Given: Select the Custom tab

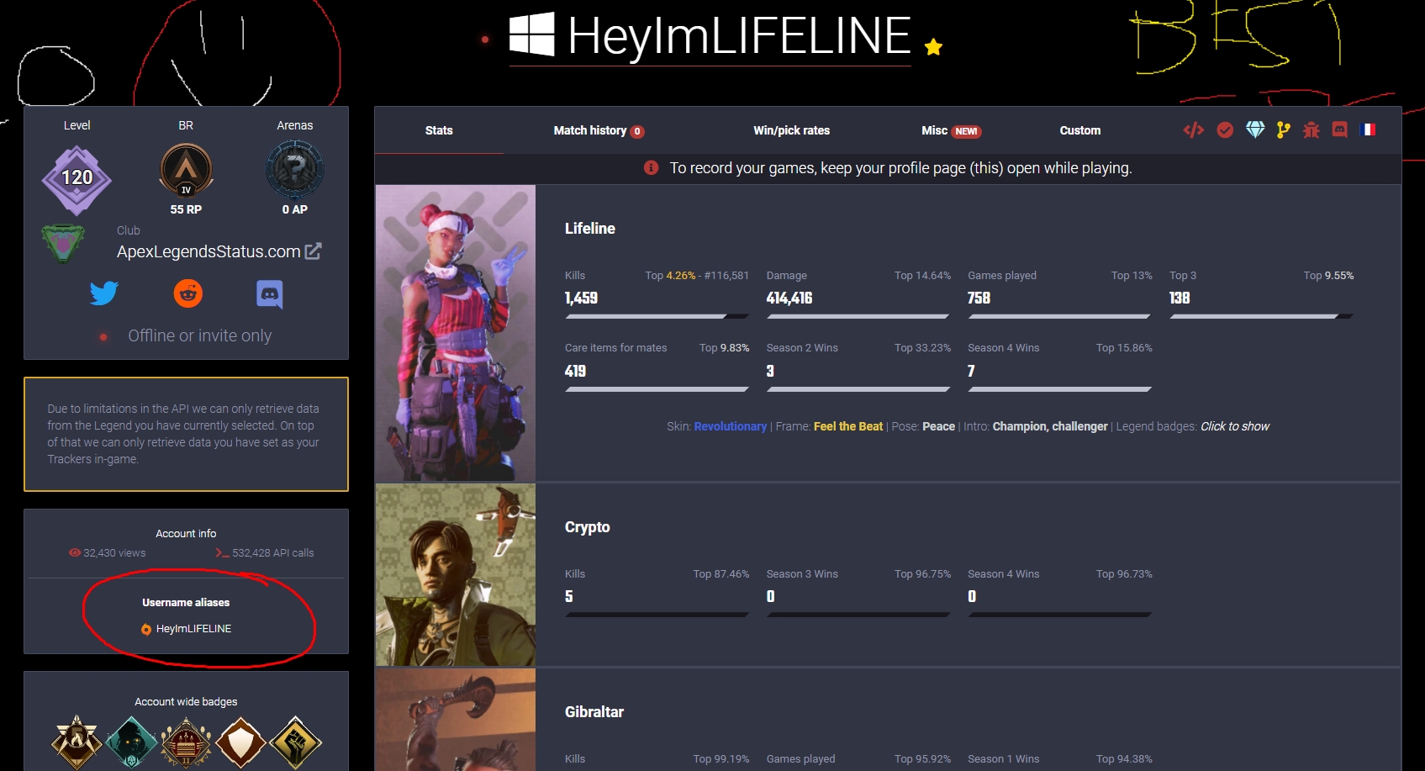Looking at the screenshot, I should coord(1079,130).
